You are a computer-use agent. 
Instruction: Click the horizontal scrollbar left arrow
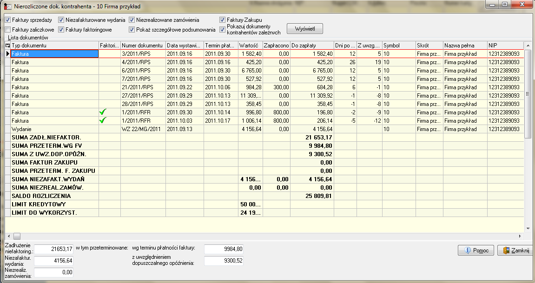click(x=9, y=236)
